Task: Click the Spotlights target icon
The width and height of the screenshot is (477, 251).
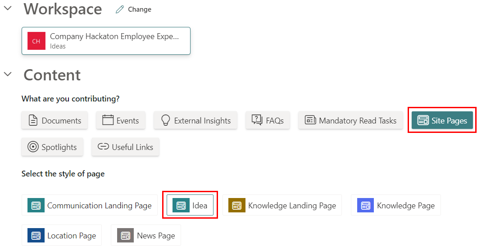Action: coord(33,147)
